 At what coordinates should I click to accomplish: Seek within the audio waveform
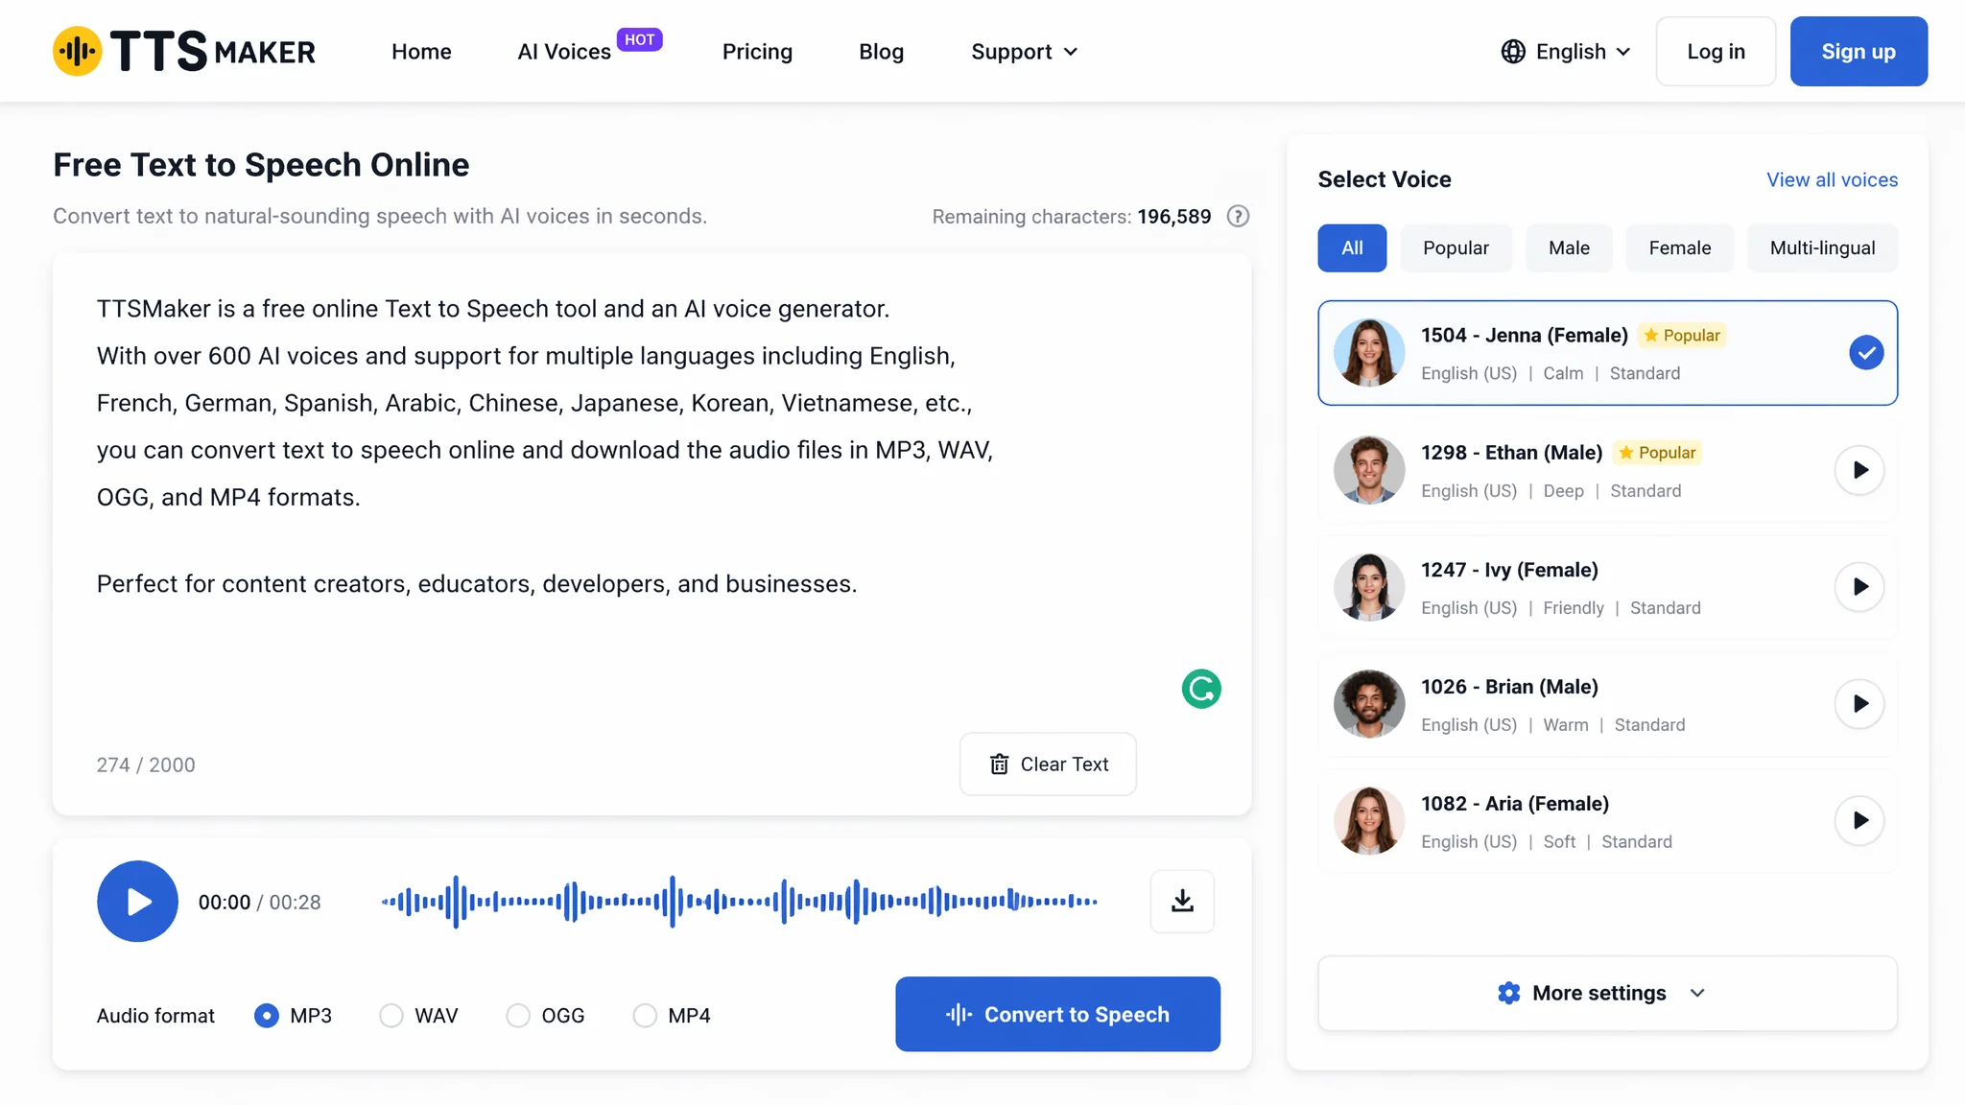point(740,902)
